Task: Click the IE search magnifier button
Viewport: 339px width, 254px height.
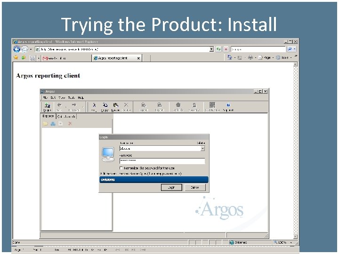Action: click(290, 49)
